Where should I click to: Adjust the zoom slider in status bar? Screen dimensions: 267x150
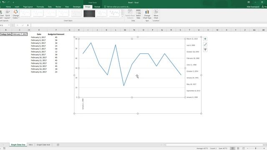pyautogui.click(x=256, y=148)
